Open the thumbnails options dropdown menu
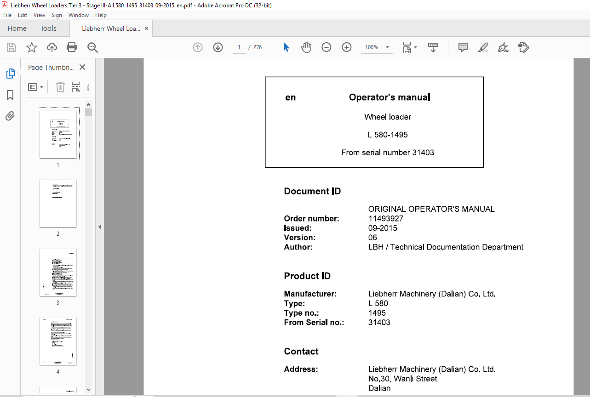This screenshot has height=397, width=590. pos(36,87)
